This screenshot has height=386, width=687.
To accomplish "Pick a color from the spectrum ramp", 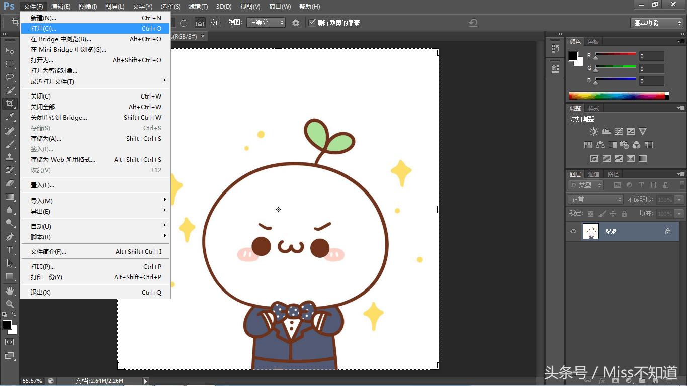I will pyautogui.click(x=617, y=95).
